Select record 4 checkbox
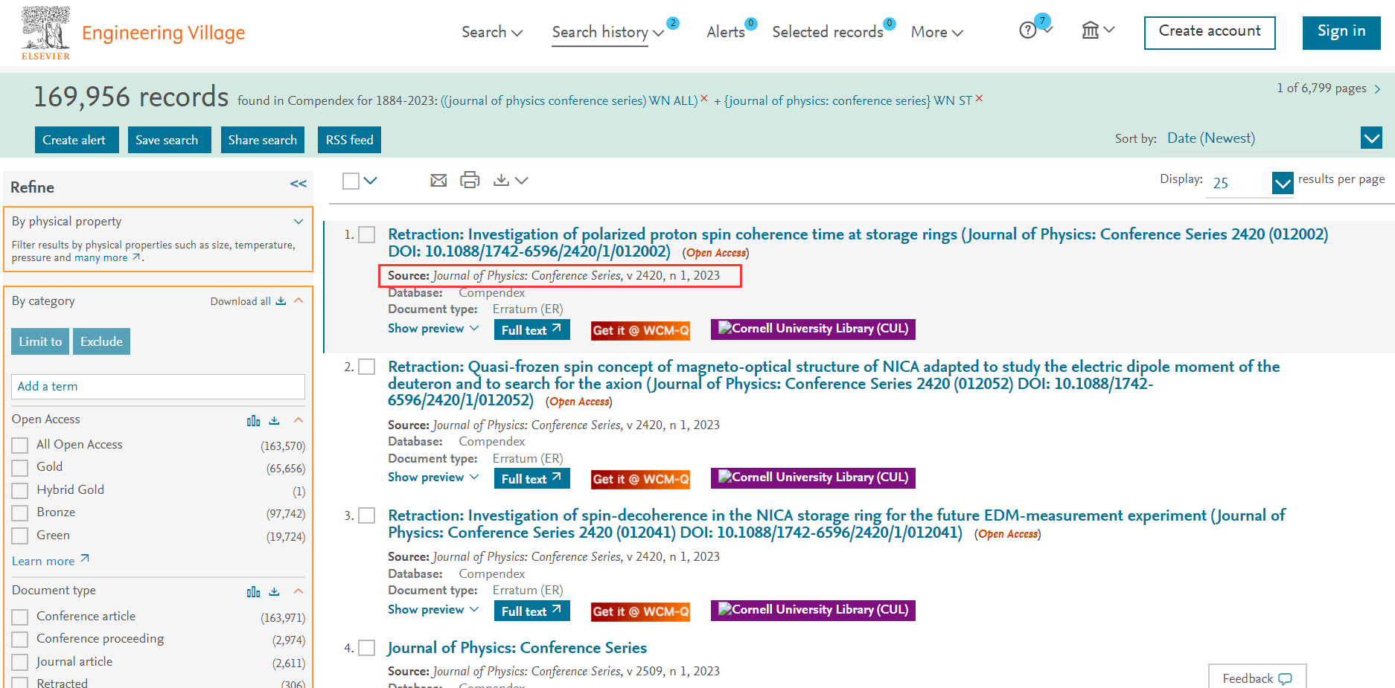Viewport: 1395px width, 688px height. tap(366, 648)
